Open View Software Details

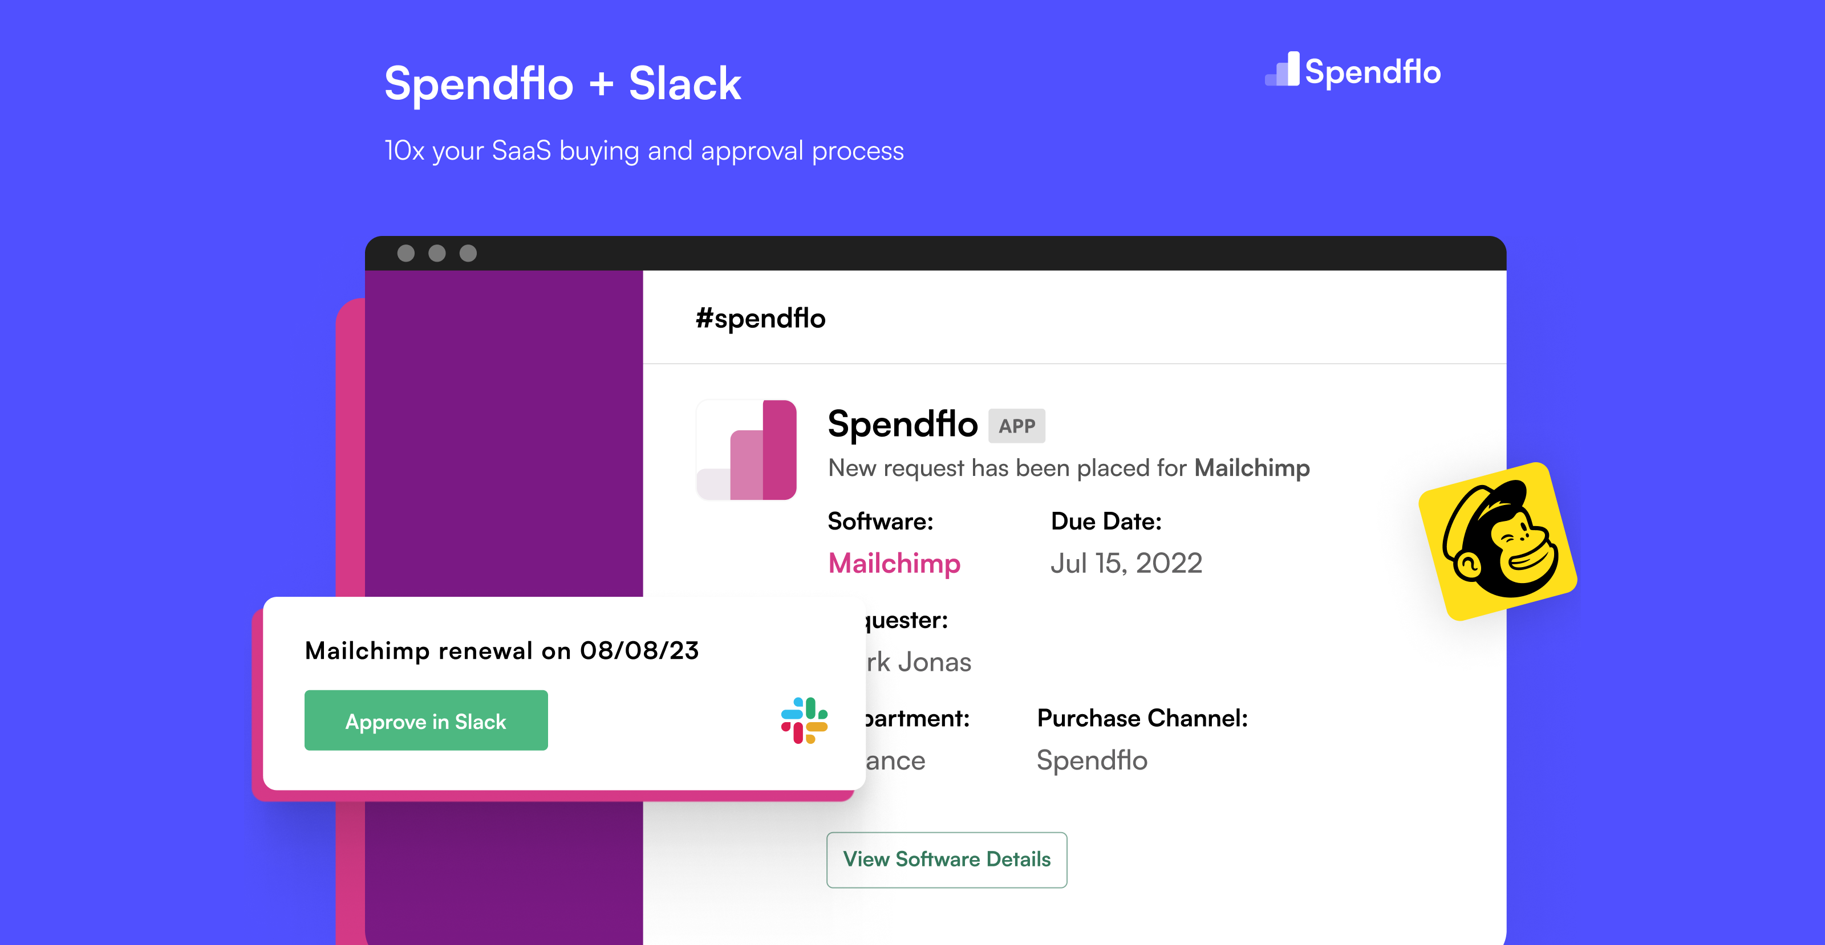tap(947, 860)
